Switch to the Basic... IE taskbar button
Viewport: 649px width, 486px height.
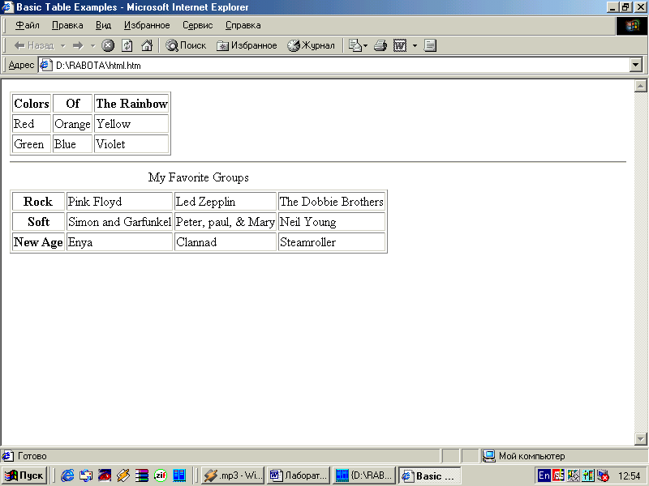(430, 475)
